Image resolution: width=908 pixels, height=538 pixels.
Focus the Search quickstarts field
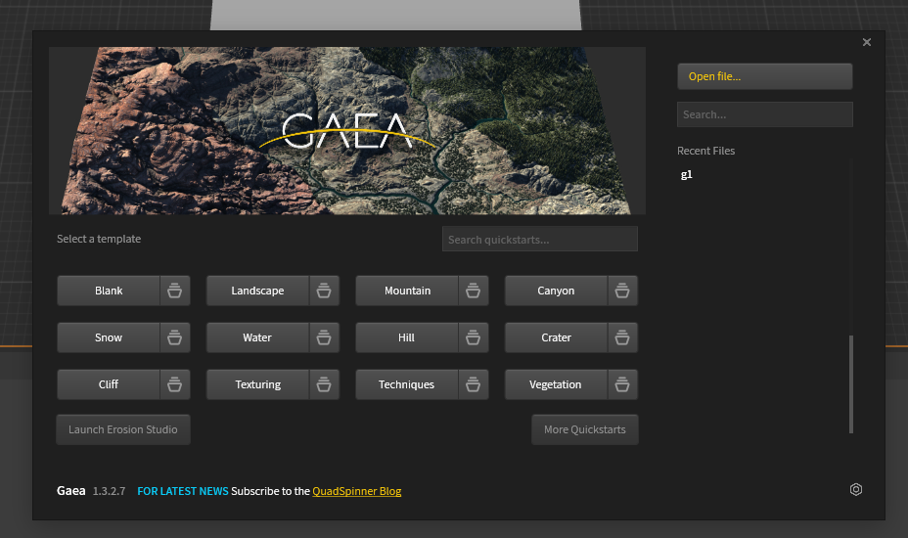coord(539,240)
